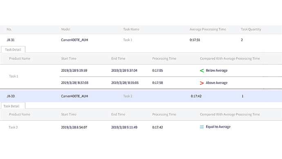Click the No. column header
Image resolution: width=282 pixels, height=159 pixels.
pyautogui.click(x=9, y=29)
